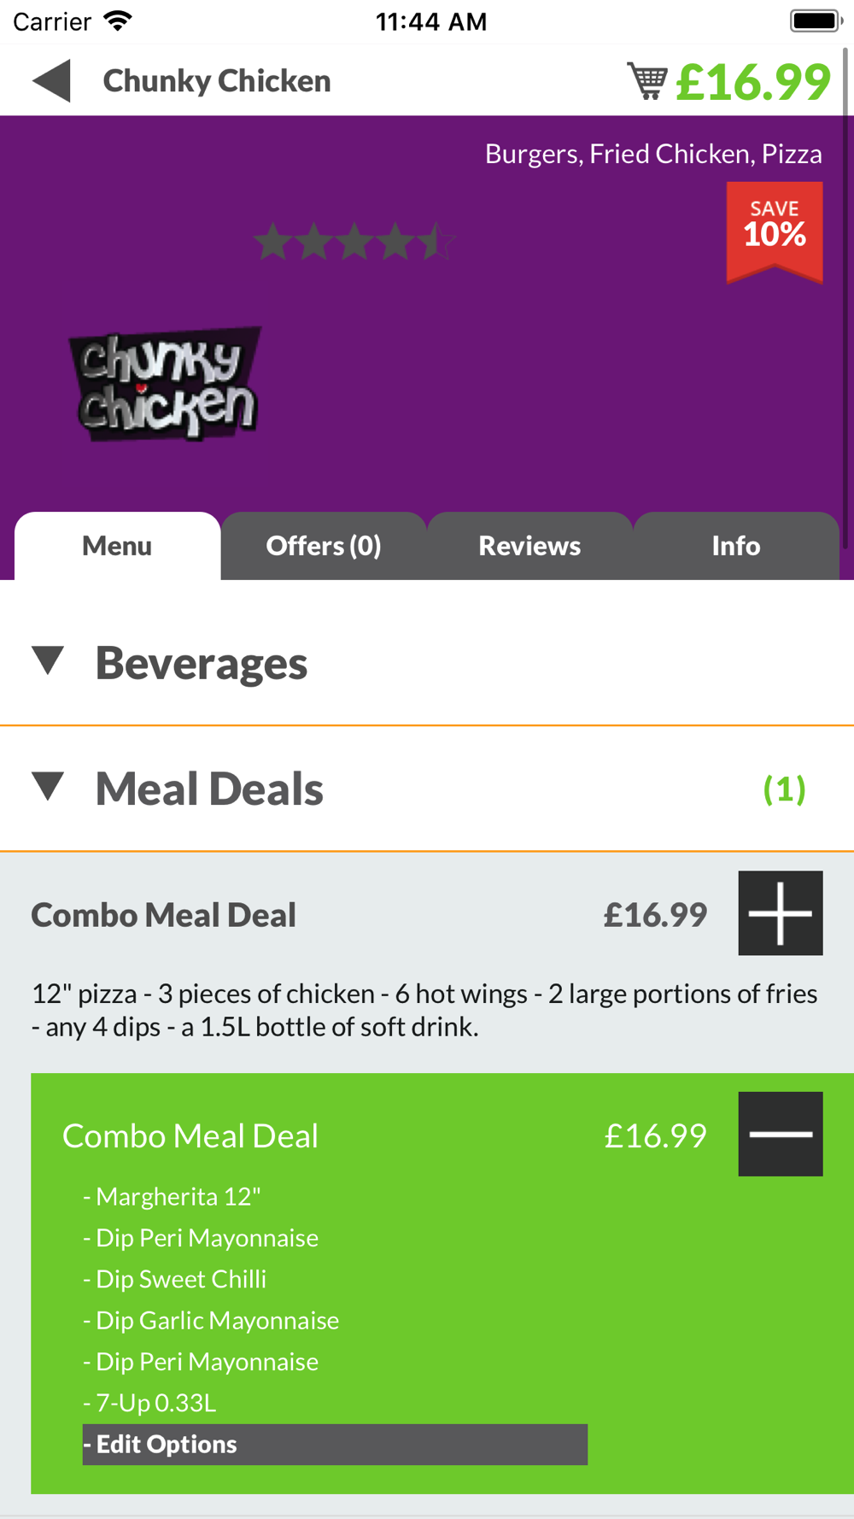Open the Offers (0) tab
Screen dimensions: 854x1519
(x=324, y=546)
